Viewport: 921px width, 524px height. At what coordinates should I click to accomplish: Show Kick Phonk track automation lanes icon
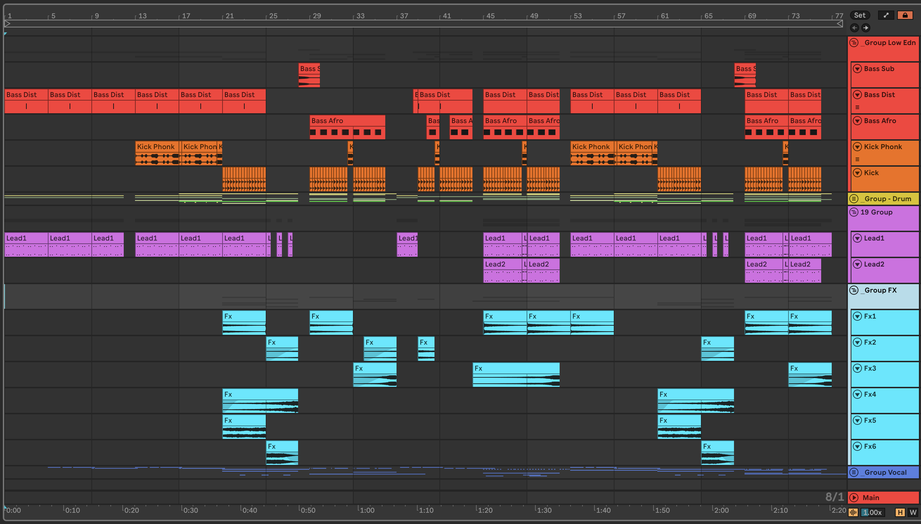(x=857, y=159)
